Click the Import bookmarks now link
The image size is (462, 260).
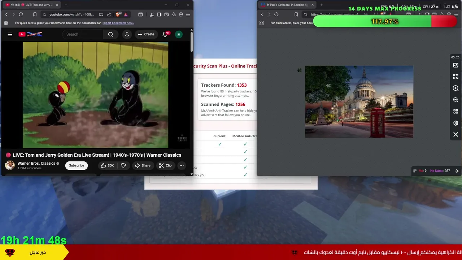[x=118, y=23]
